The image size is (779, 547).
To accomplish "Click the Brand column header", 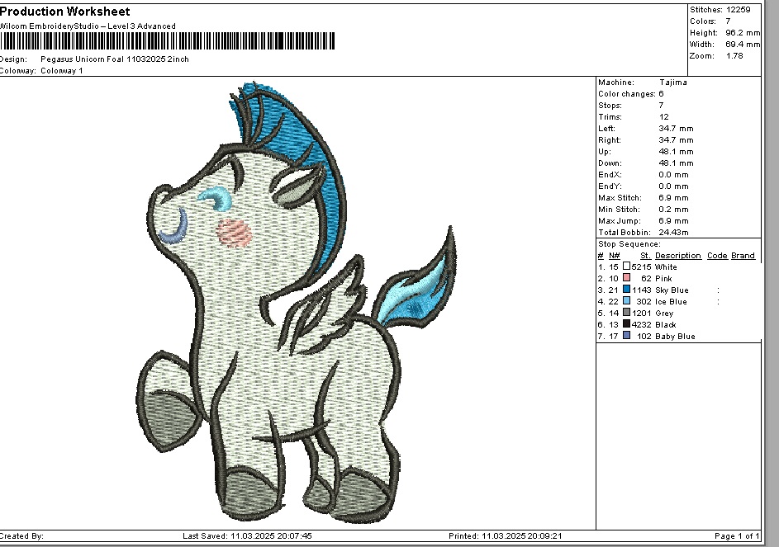I will click(743, 256).
